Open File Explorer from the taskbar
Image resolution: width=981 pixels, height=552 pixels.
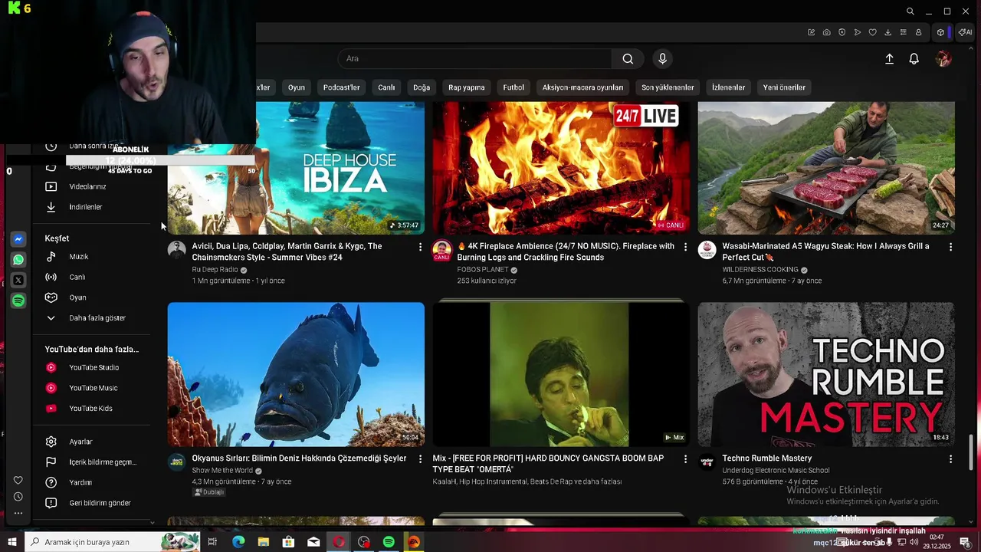[x=264, y=542]
